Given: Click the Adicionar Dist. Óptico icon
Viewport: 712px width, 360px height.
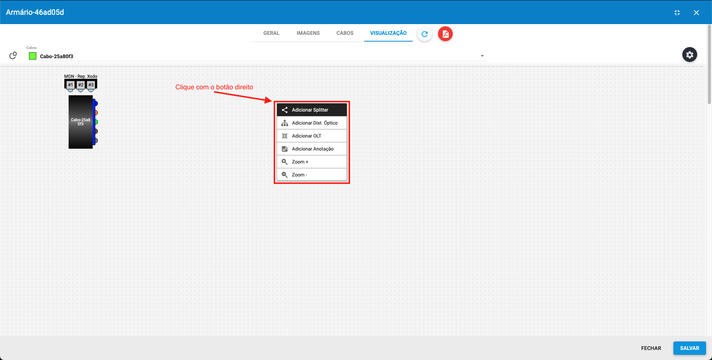Looking at the screenshot, I should (285, 123).
